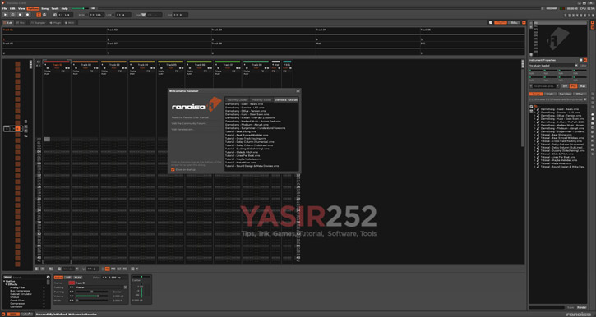Open the Song menu

pyautogui.click(x=45, y=8)
